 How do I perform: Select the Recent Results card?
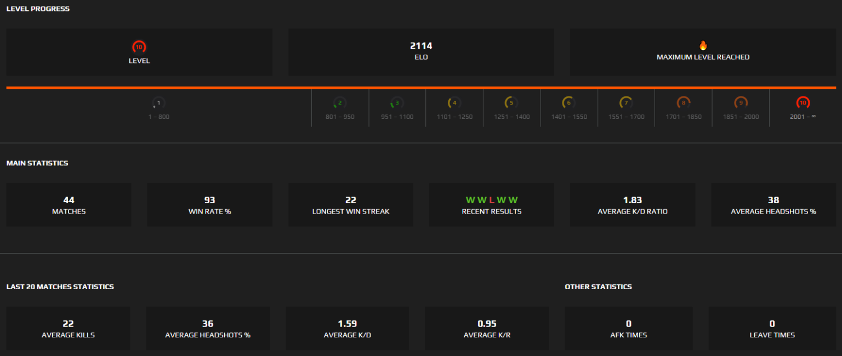click(x=491, y=204)
